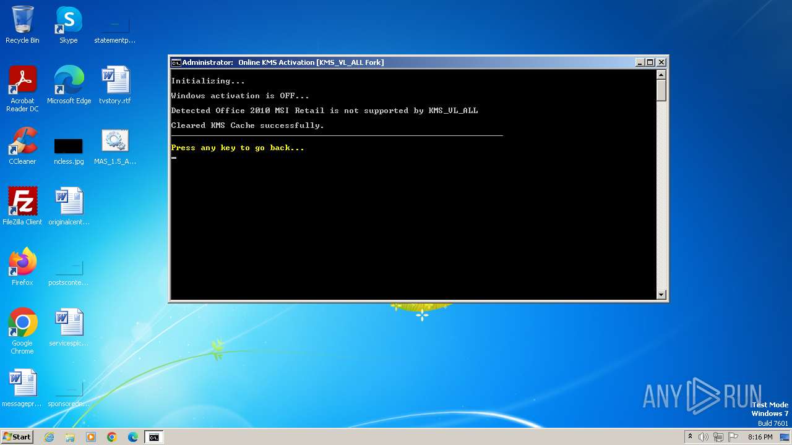This screenshot has width=792, height=445.
Task: Open Edge from the taskbar
Action: 132,437
